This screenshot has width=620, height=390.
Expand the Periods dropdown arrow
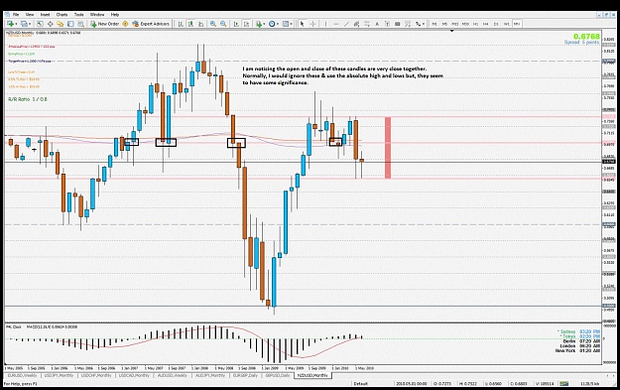[x=278, y=24]
